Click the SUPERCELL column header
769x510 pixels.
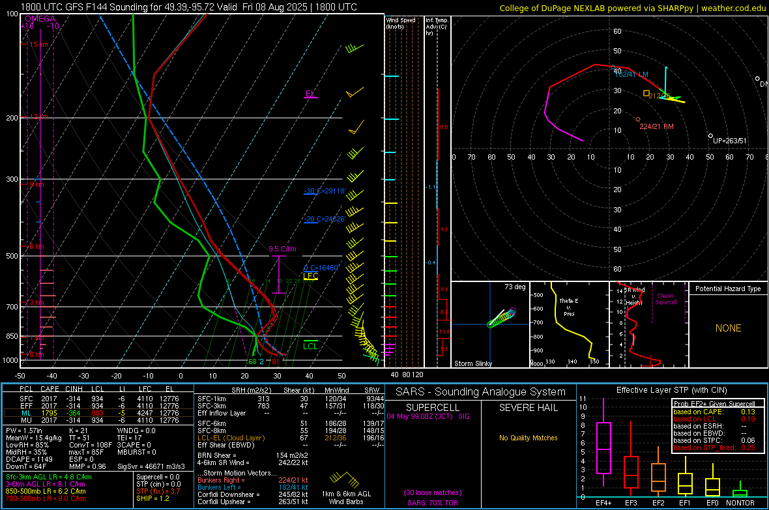[x=433, y=408]
